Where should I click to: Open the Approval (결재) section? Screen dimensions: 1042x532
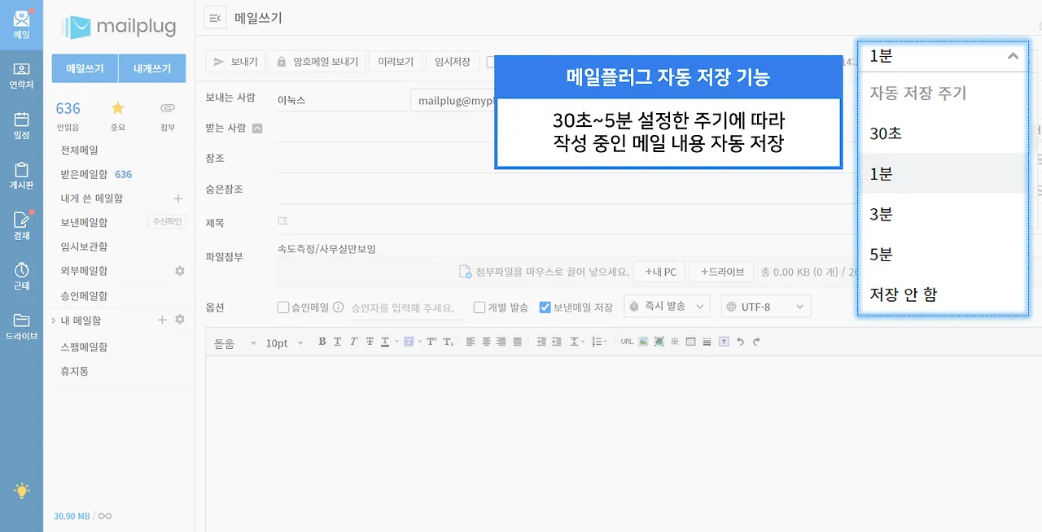click(21, 225)
